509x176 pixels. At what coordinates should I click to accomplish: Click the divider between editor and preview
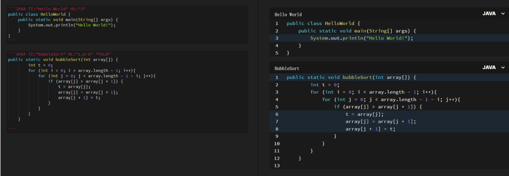[x=258, y=88]
